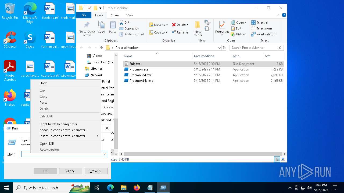This screenshot has height=193, width=344.
Task: Select the Procmon64a.exe file
Action: pyautogui.click(x=203, y=81)
